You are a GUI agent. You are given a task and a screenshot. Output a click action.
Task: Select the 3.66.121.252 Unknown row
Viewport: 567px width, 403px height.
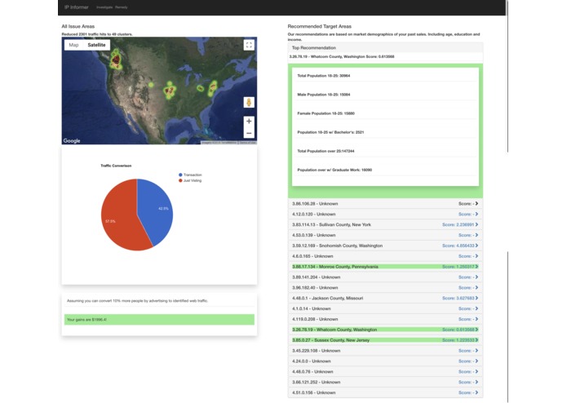point(385,382)
